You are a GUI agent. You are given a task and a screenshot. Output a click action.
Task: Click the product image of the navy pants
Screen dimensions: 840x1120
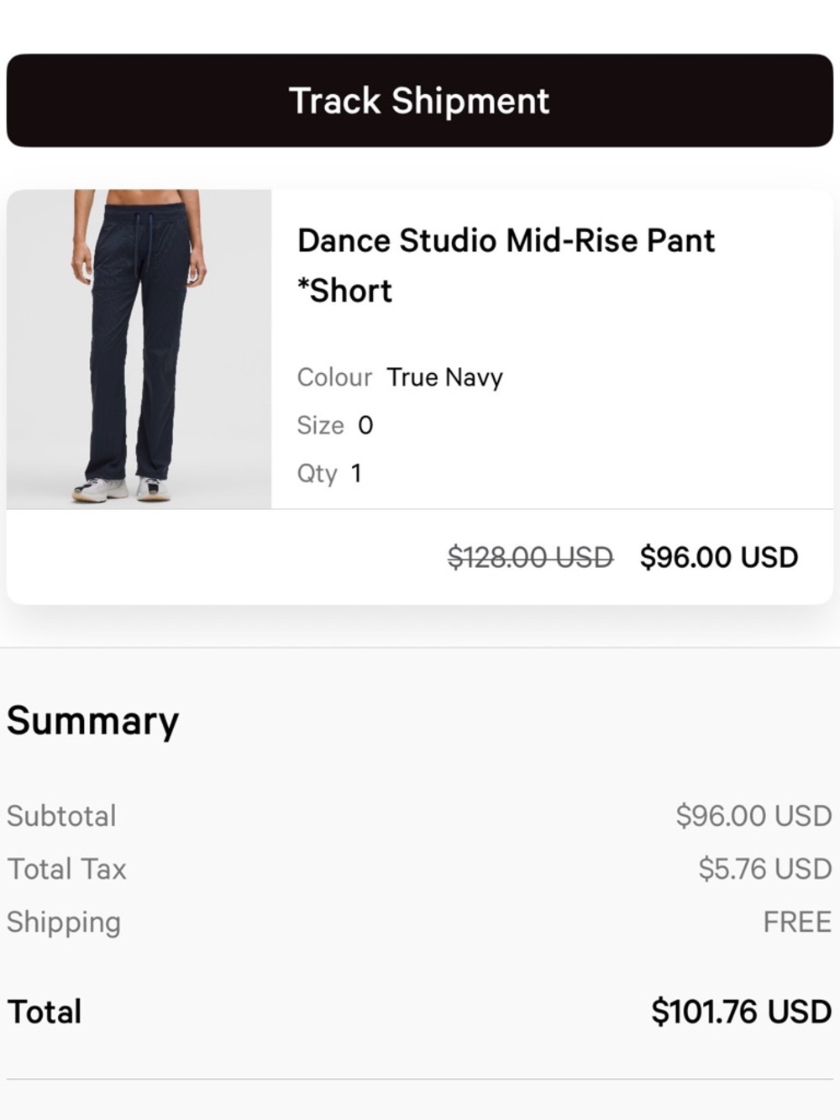click(x=139, y=349)
